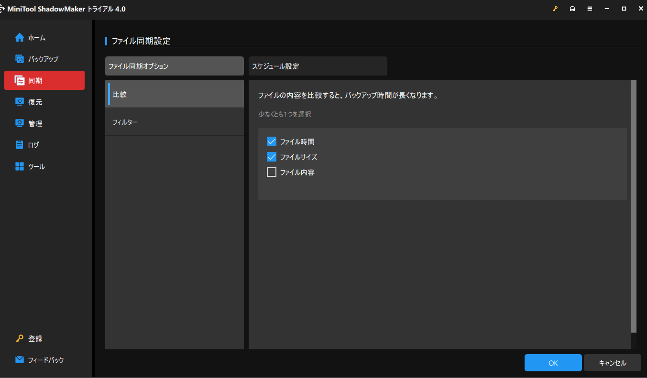
Task: Open the hamburger menu in title bar
Action: pyautogui.click(x=590, y=8)
